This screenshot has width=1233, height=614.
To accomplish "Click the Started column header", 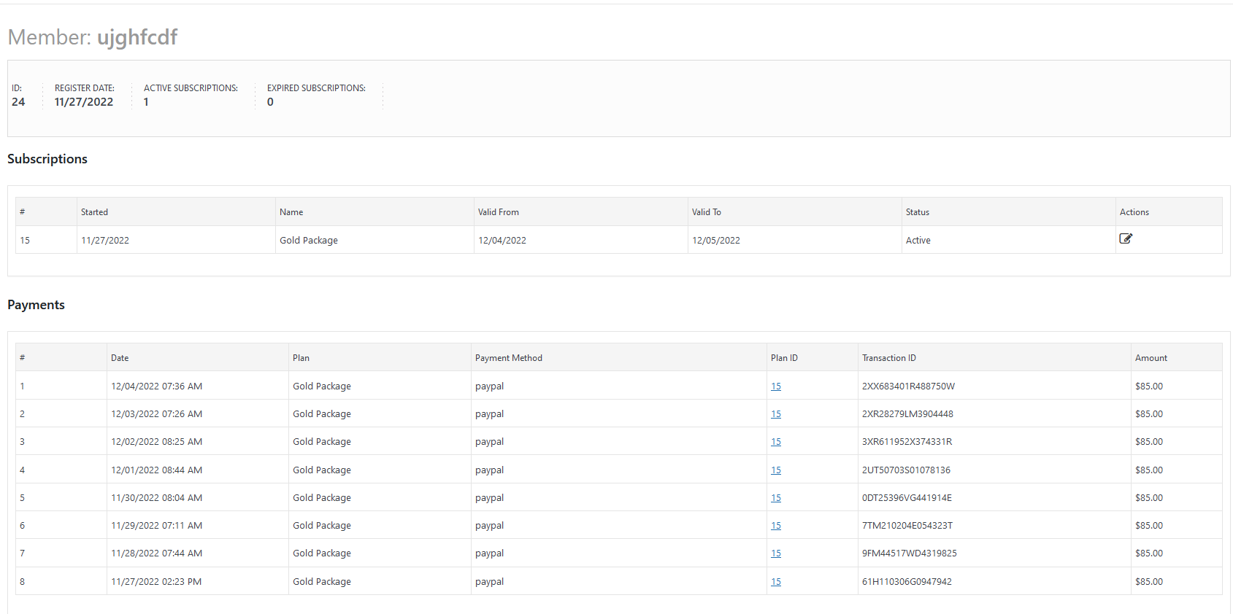I will pyautogui.click(x=94, y=212).
